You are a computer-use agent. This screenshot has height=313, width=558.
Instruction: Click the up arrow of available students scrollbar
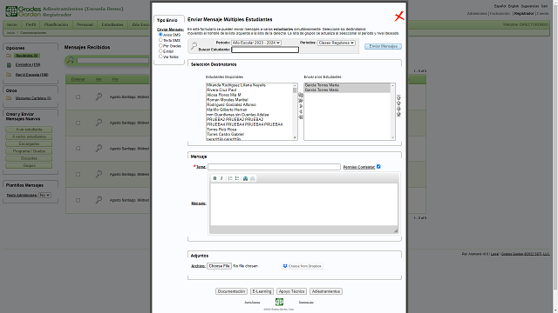point(295,85)
